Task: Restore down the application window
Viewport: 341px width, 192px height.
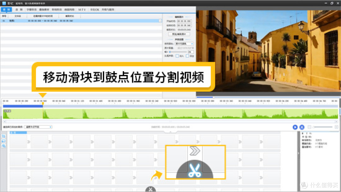Action: (332, 3)
